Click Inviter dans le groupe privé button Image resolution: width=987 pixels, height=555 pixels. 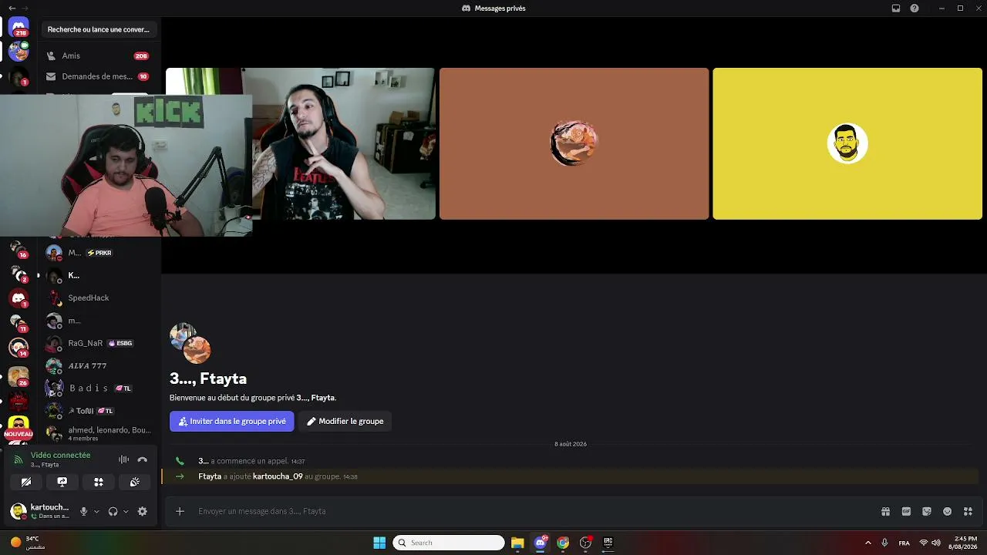click(x=232, y=421)
